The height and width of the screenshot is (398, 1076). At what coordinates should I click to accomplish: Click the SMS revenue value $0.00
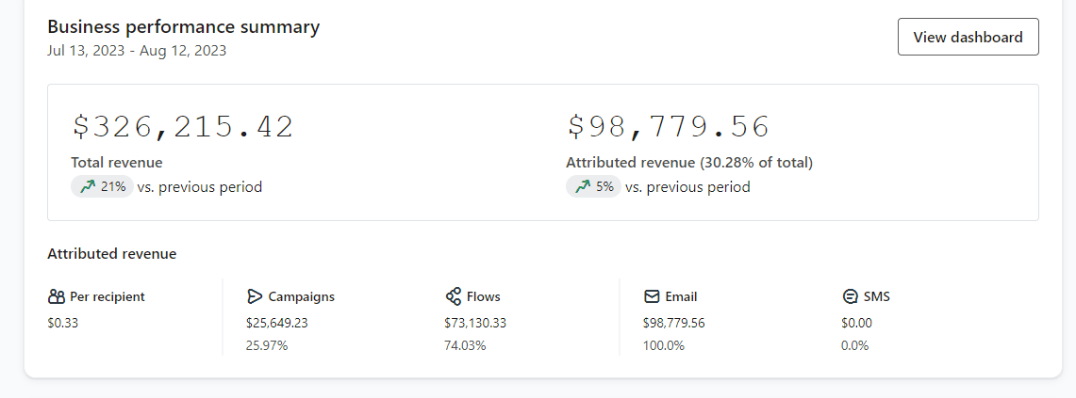tap(856, 323)
